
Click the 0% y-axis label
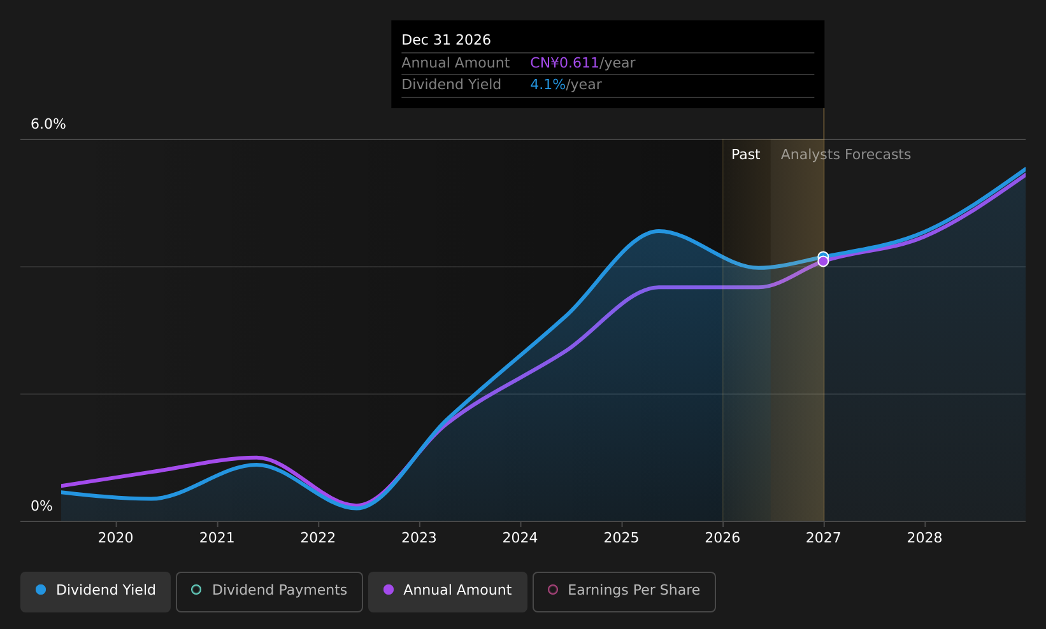42,506
